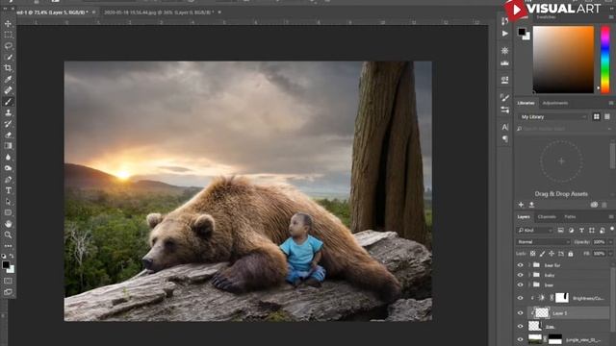This screenshot has width=616, height=346.
Task: Select the Path Selection tool
Action: (x=8, y=202)
